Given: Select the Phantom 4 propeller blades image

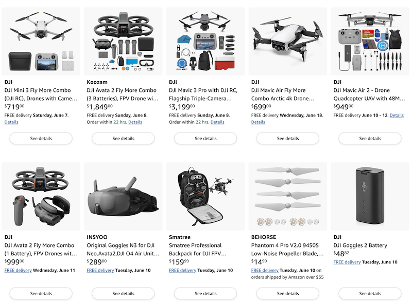Looking at the screenshot, I should [x=288, y=197].
